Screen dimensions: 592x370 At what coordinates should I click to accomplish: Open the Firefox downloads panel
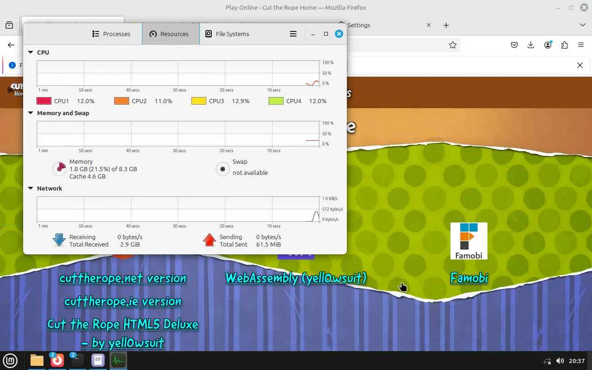point(531,45)
